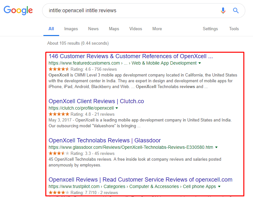This screenshot has width=253, height=197.
Task: Select the All tab
Action: tap(51, 29)
